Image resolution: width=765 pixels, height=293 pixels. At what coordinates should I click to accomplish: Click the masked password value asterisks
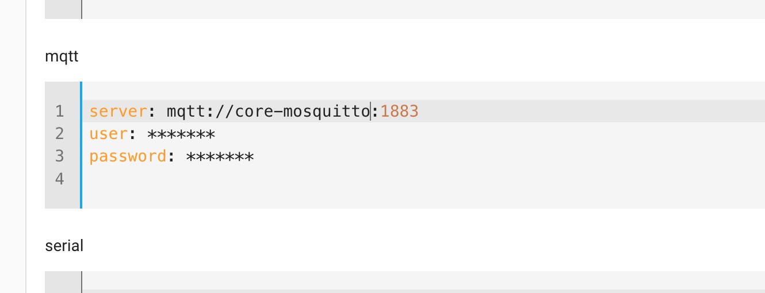pos(220,157)
